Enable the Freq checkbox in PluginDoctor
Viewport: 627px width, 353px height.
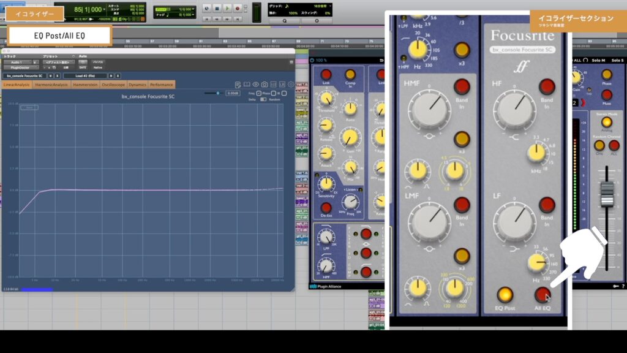[259, 93]
